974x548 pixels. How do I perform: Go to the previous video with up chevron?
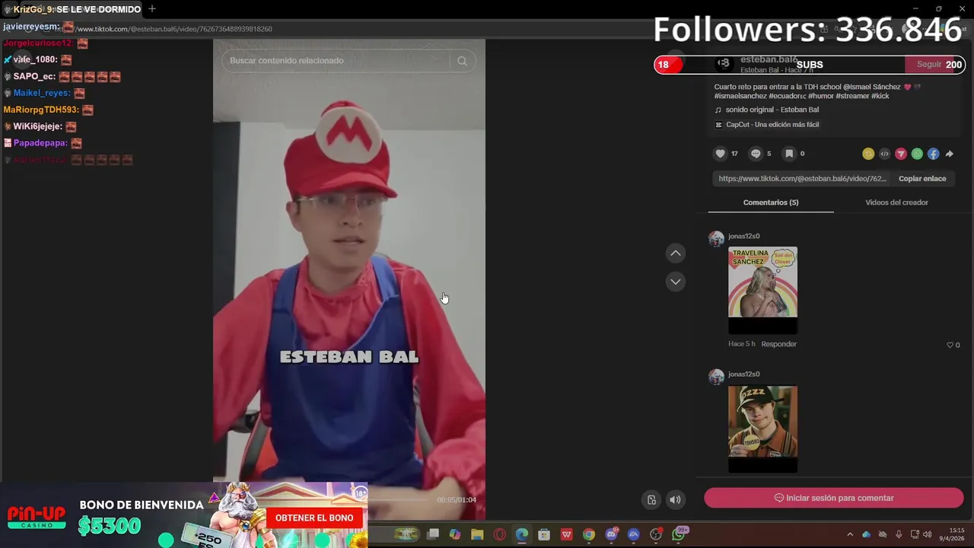tap(676, 253)
